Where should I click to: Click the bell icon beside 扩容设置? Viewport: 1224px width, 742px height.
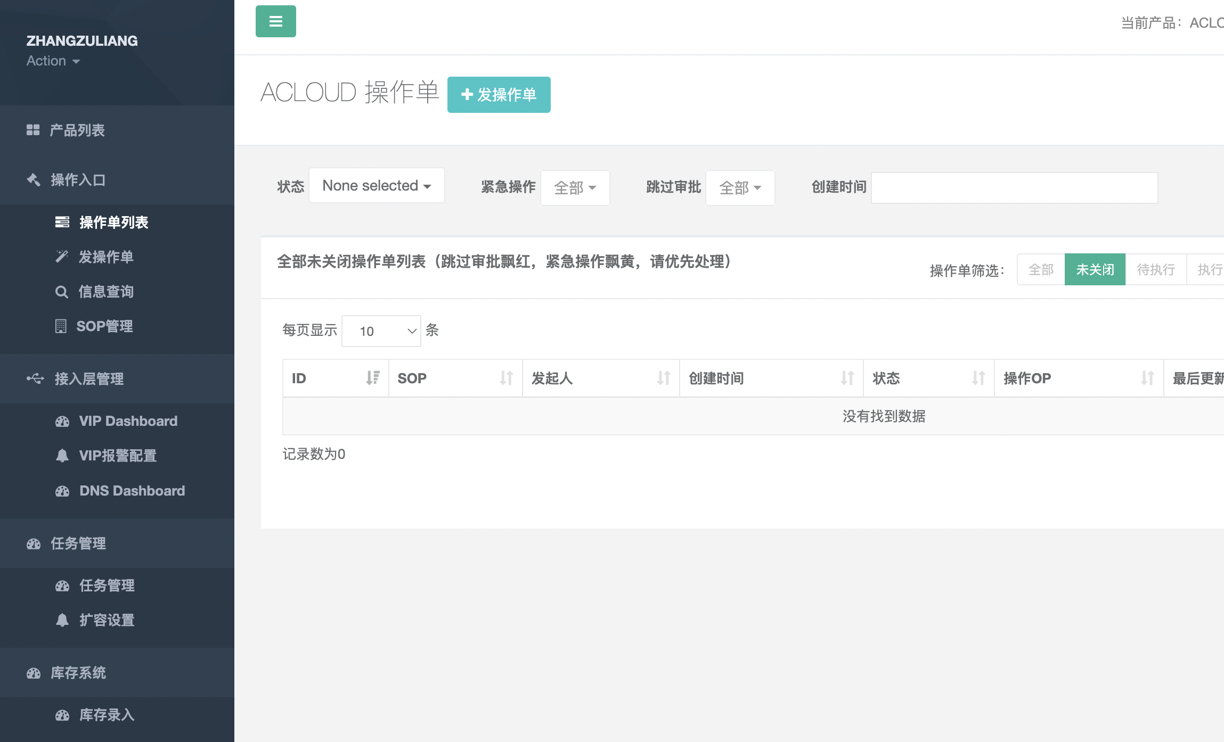[62, 620]
